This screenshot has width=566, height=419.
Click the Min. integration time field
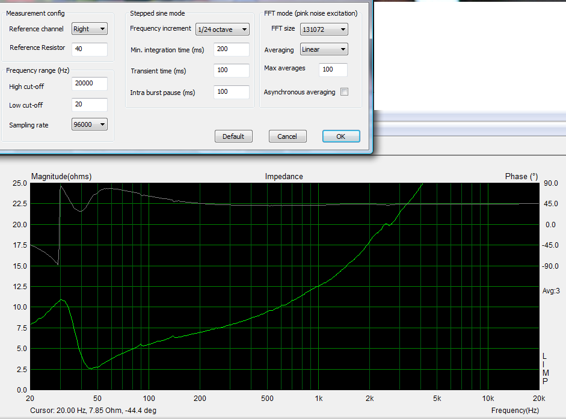coord(232,49)
